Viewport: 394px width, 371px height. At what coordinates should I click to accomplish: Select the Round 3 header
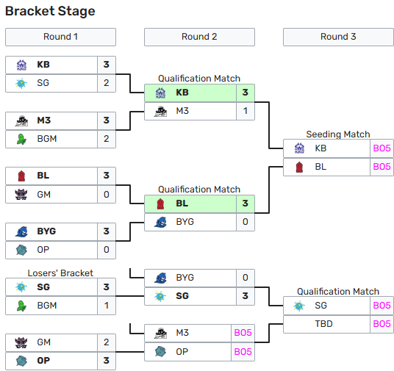click(338, 37)
